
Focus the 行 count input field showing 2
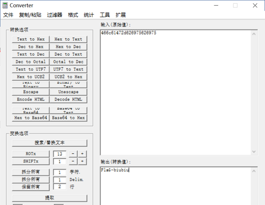click(x=60, y=186)
